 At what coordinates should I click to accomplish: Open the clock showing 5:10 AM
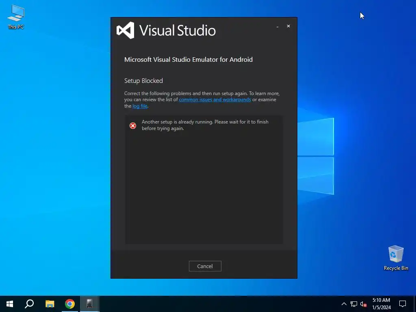[x=381, y=304]
